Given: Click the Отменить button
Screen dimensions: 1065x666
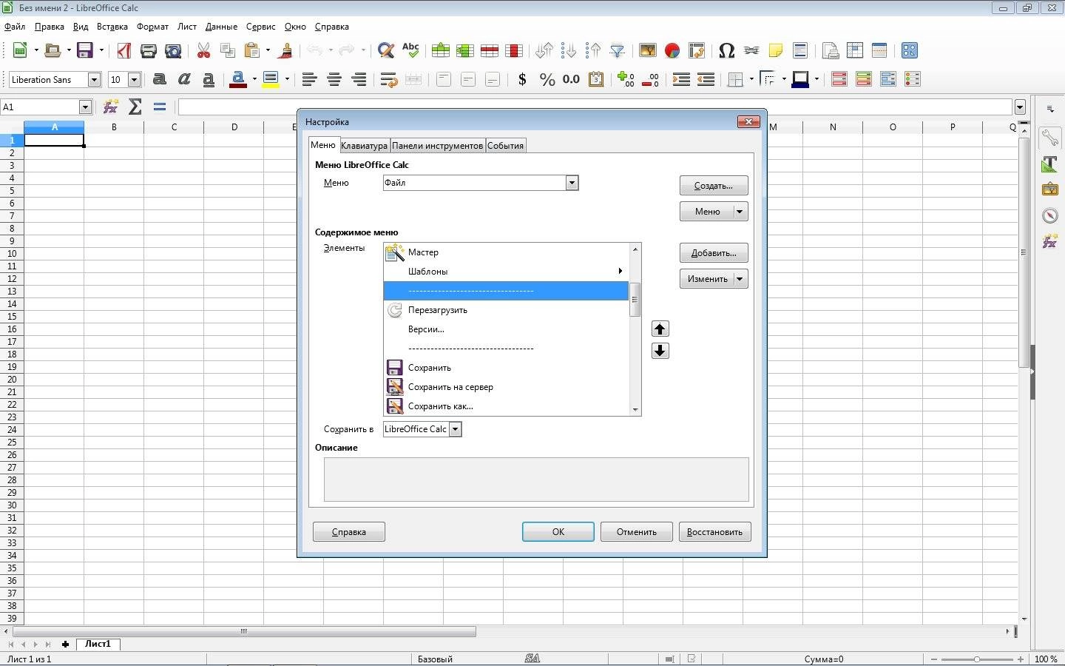Looking at the screenshot, I should 637,532.
